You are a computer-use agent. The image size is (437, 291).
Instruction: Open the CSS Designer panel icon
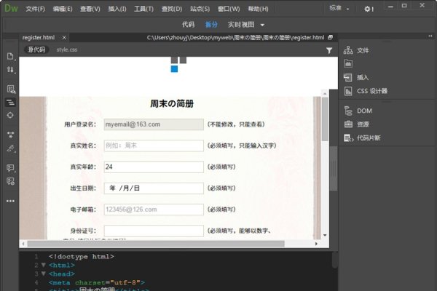click(x=348, y=91)
